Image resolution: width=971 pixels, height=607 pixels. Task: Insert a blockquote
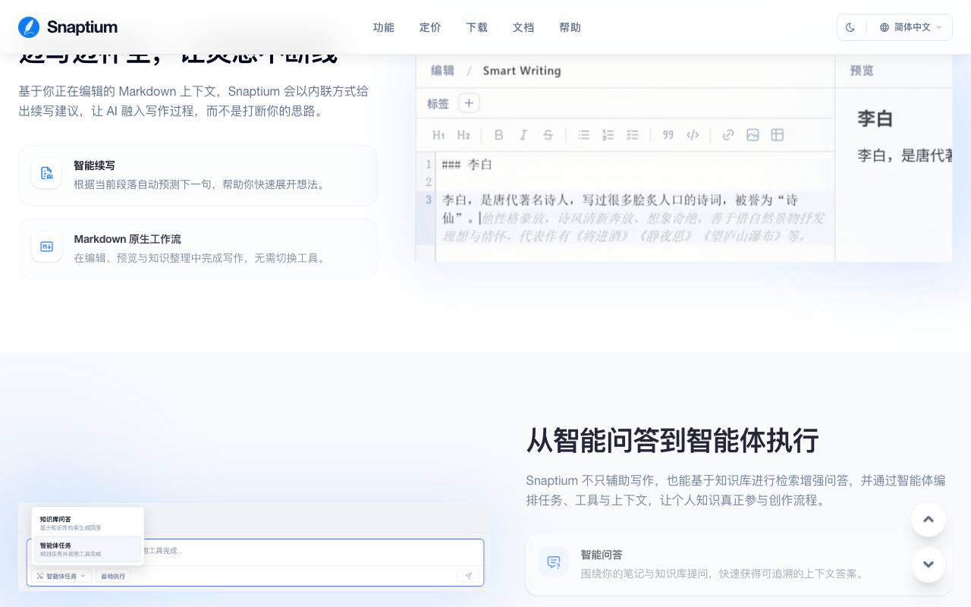(668, 135)
